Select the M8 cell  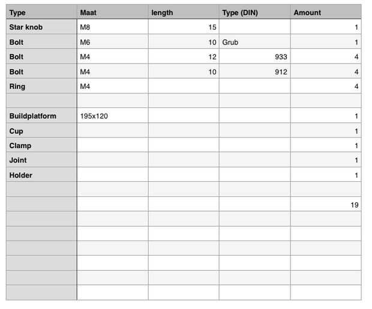113,27
